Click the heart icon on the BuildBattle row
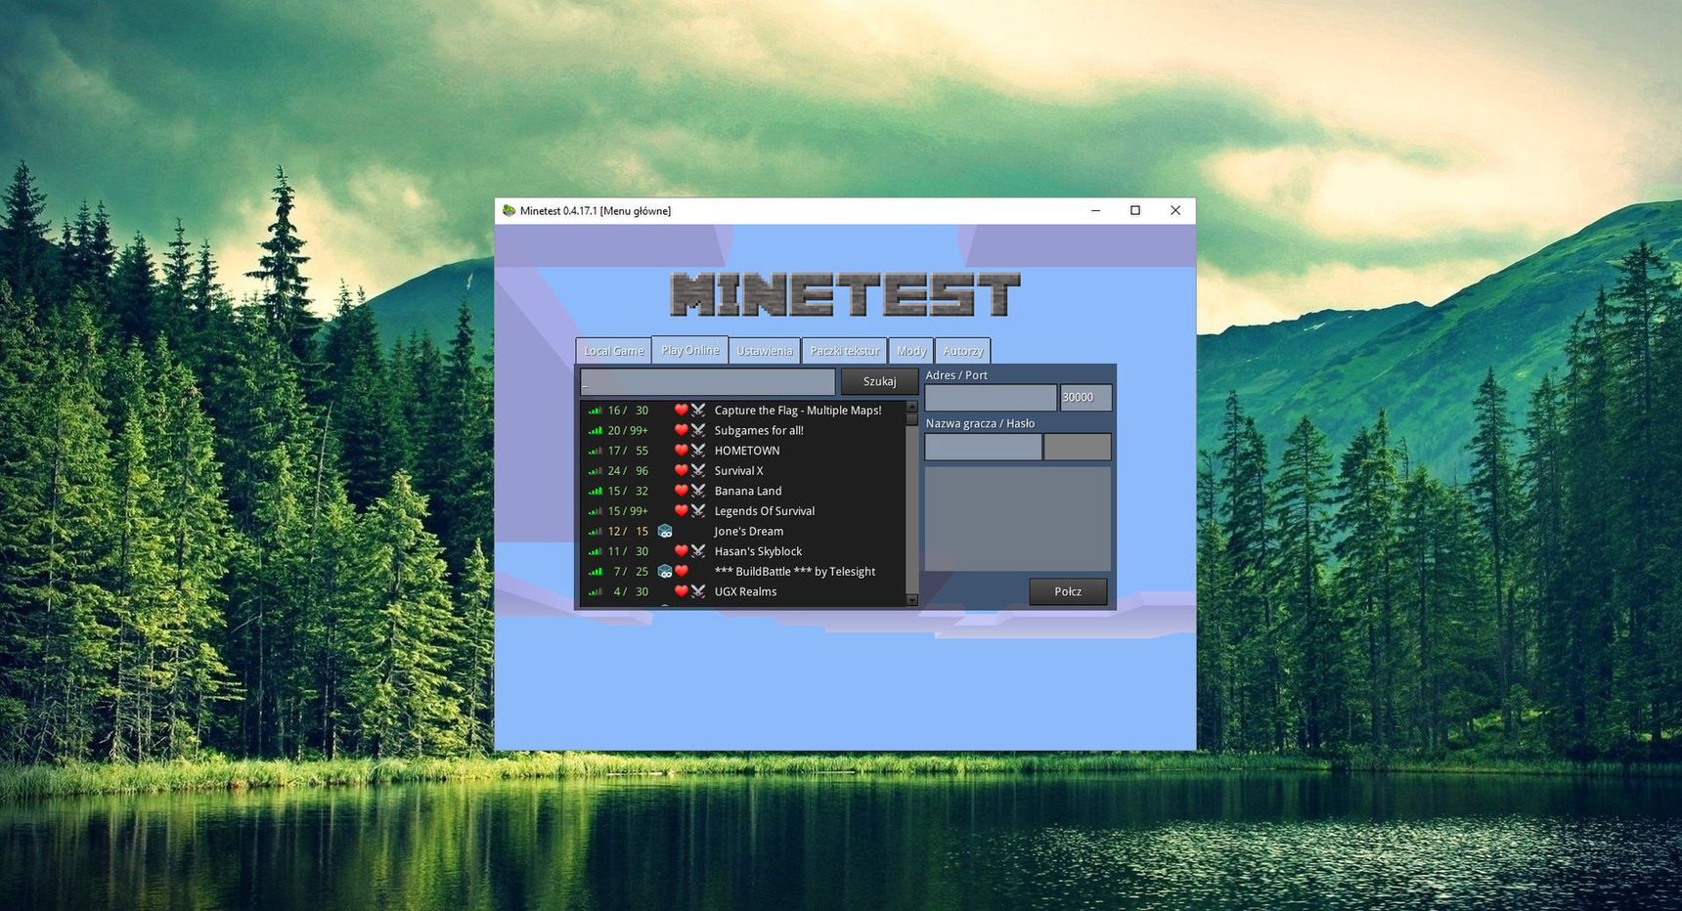Screen dimensions: 1682x911 coord(682,571)
